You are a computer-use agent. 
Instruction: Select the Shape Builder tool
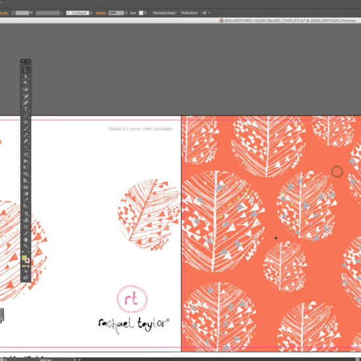click(26, 174)
